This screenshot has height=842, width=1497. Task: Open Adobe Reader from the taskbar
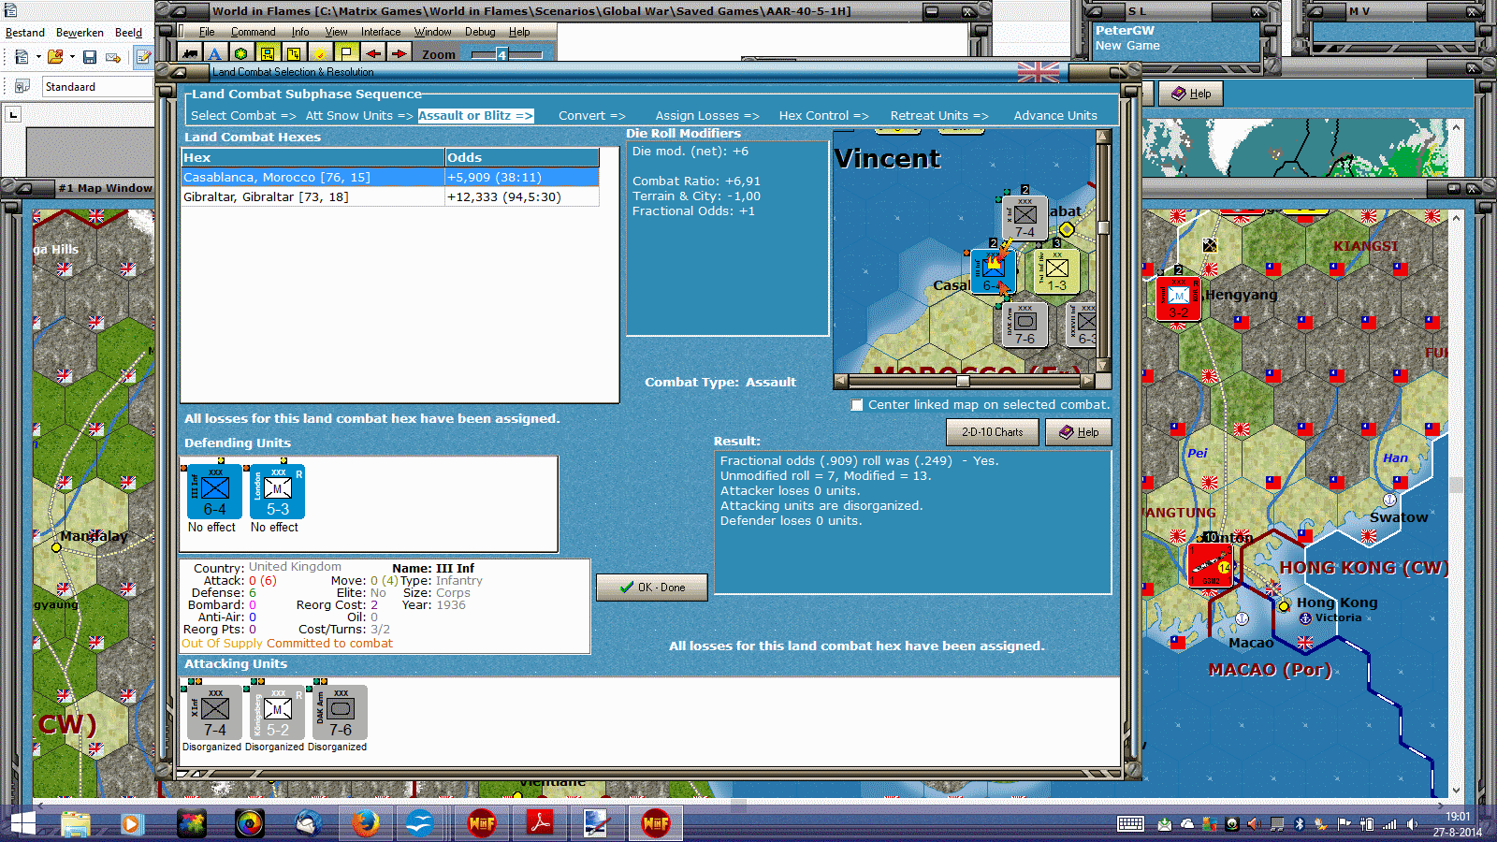tap(540, 823)
